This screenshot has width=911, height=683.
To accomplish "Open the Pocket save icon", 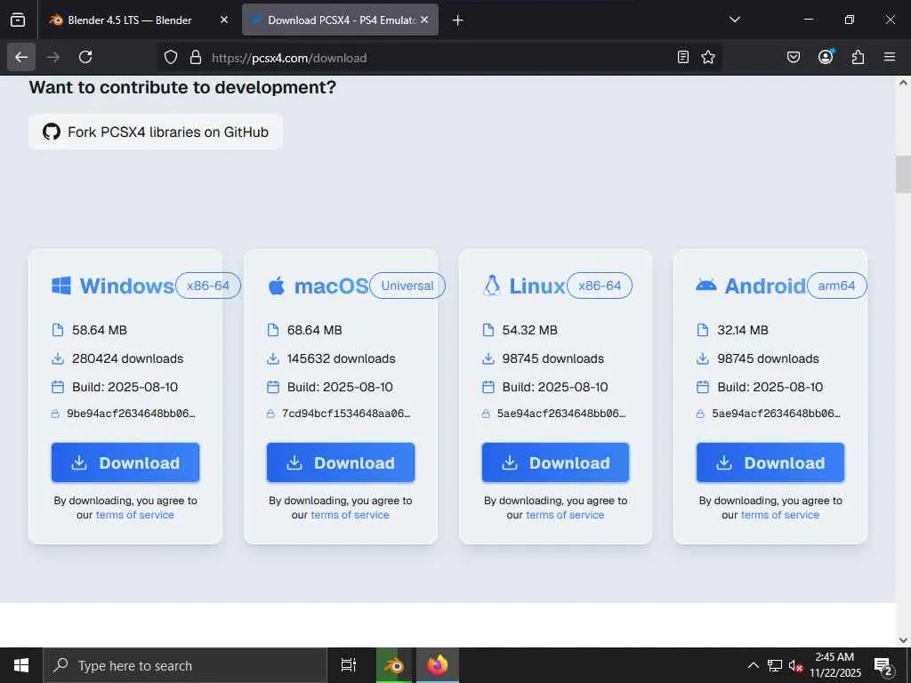I will click(x=793, y=57).
